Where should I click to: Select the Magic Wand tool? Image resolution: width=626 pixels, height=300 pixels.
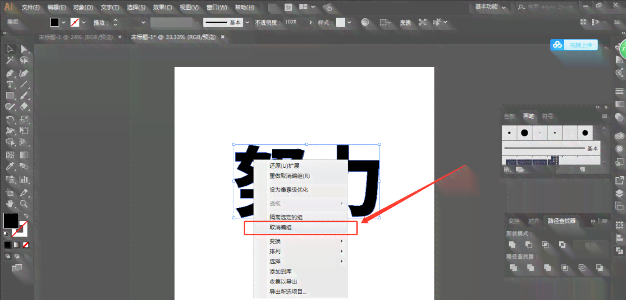coord(10,61)
